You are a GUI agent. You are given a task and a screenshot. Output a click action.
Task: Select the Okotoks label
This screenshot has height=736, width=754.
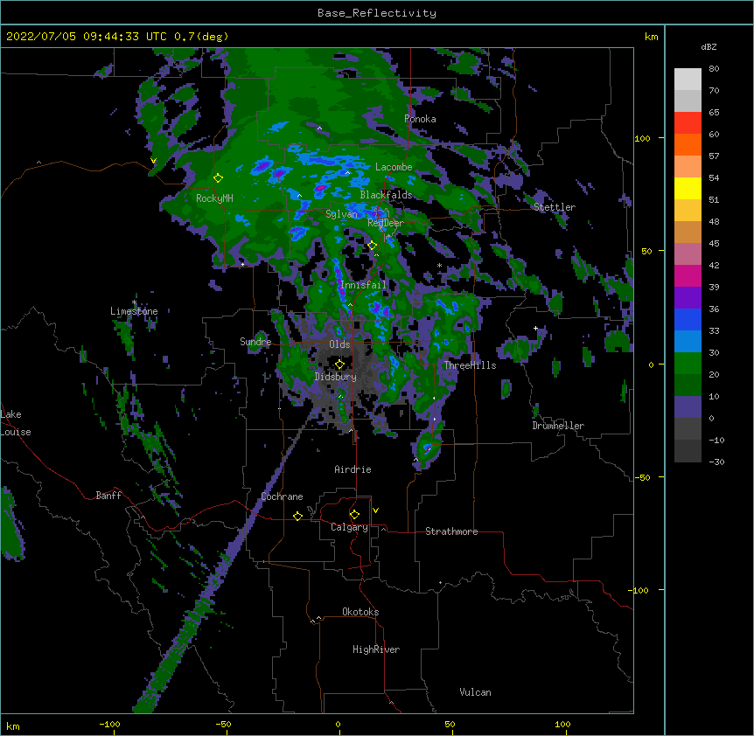pos(360,612)
